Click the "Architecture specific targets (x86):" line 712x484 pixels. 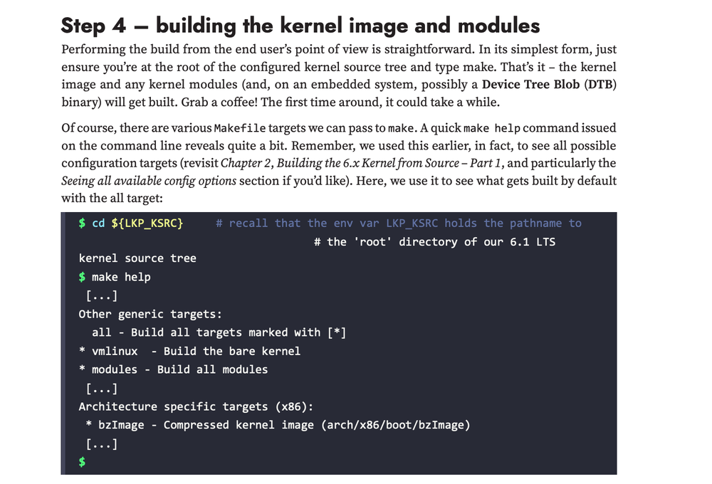click(195, 406)
